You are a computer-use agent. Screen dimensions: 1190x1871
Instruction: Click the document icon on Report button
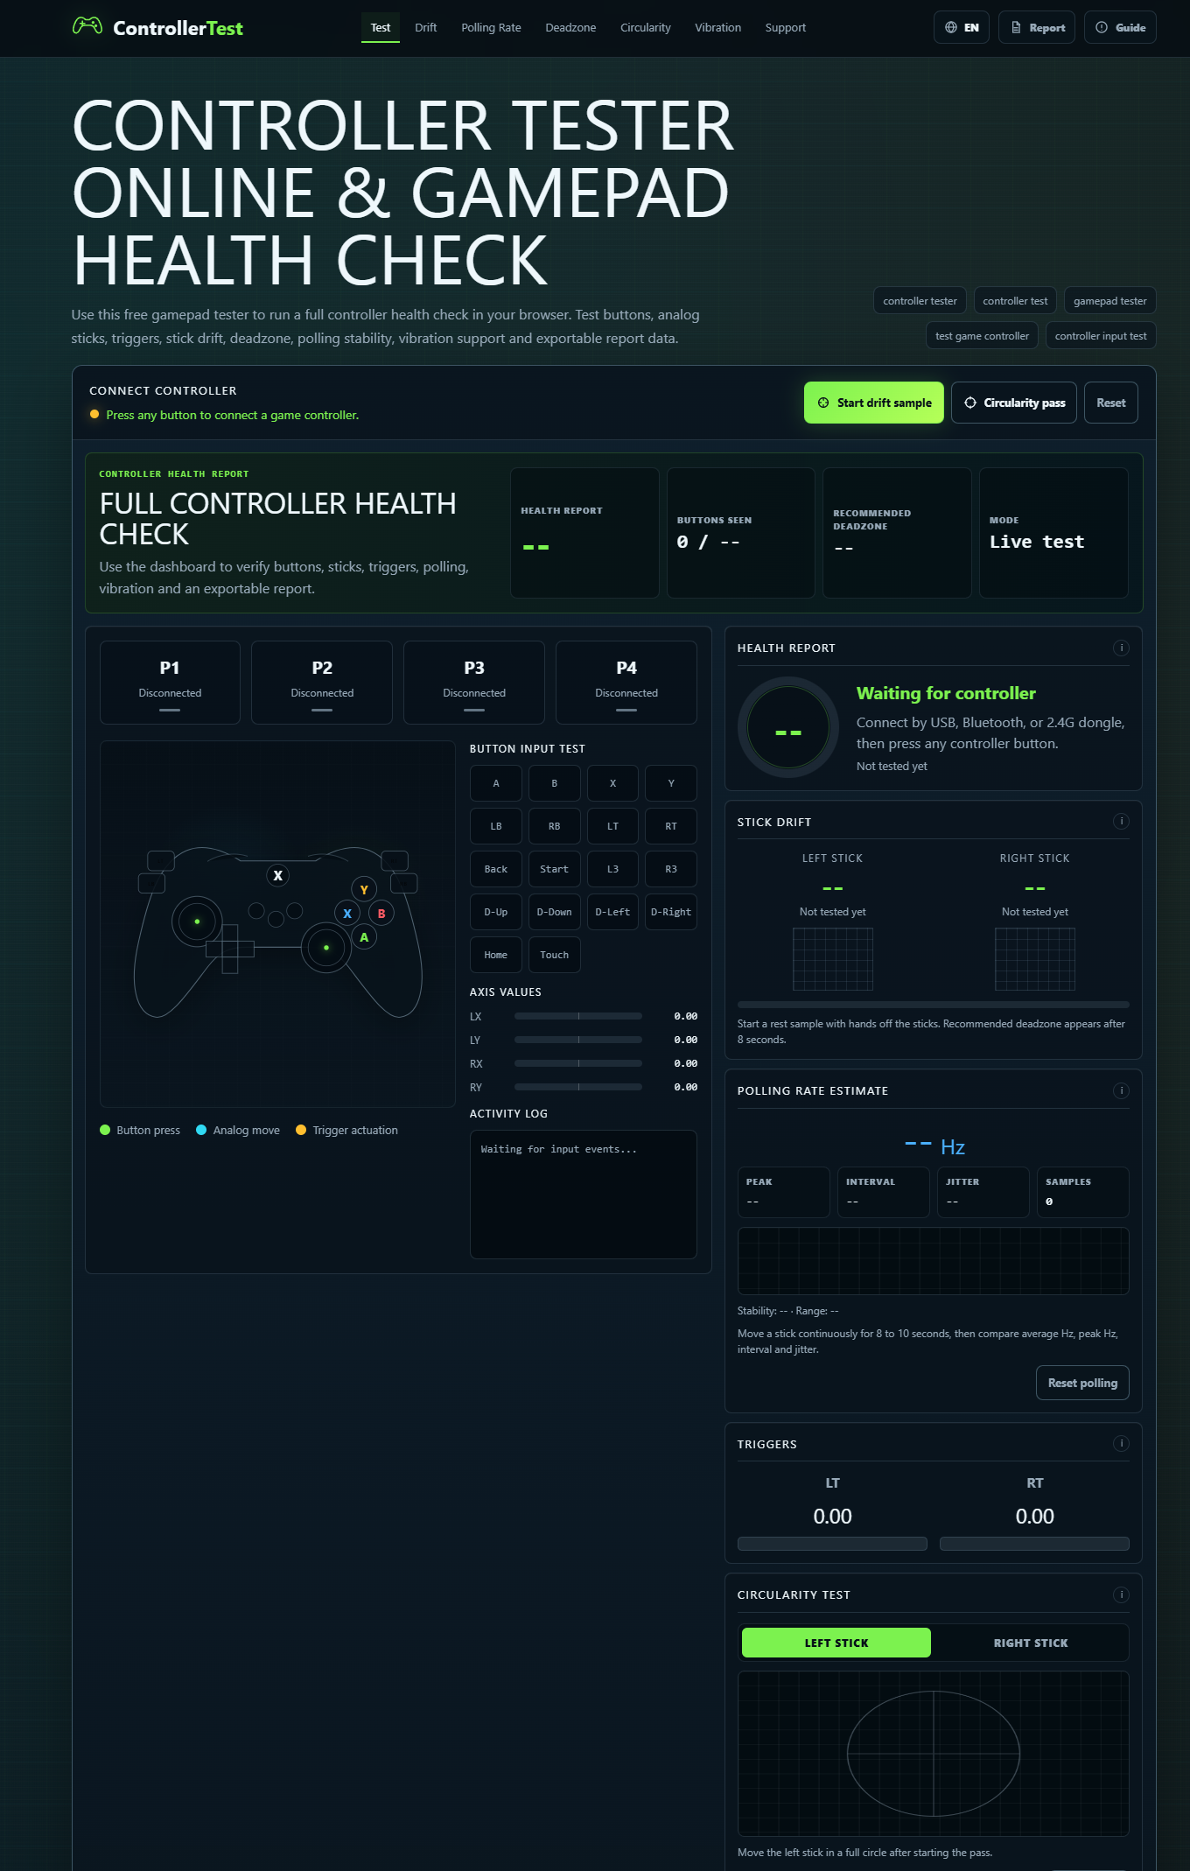click(1016, 28)
